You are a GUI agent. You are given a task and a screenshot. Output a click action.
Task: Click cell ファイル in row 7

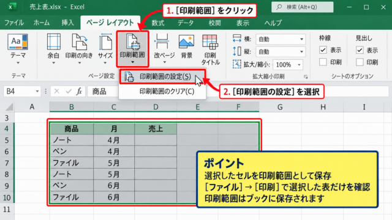click(x=72, y=163)
